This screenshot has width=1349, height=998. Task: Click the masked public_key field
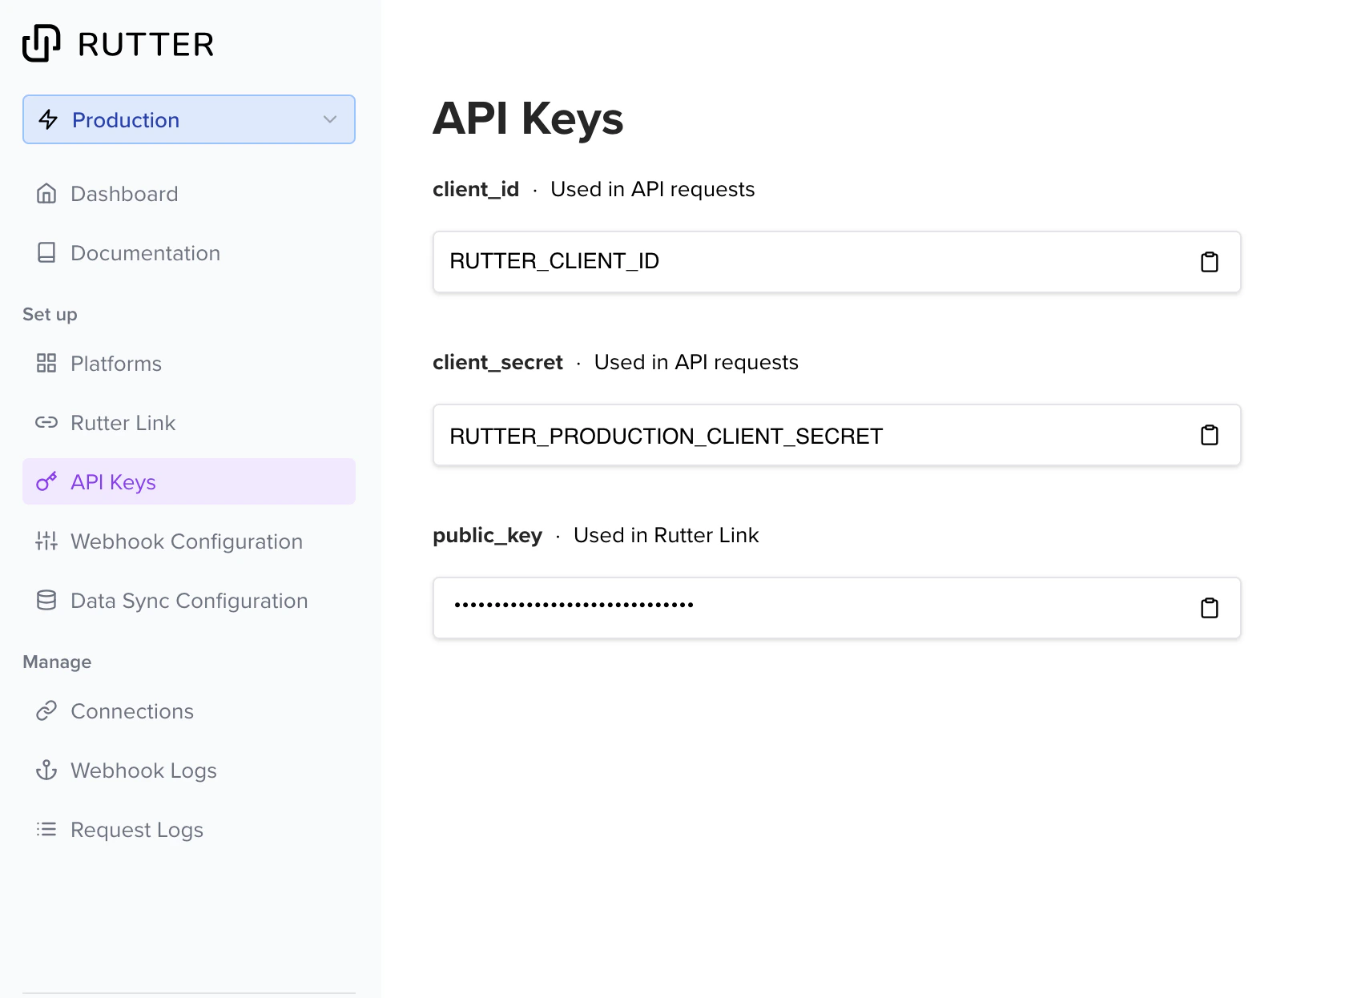pos(837,608)
